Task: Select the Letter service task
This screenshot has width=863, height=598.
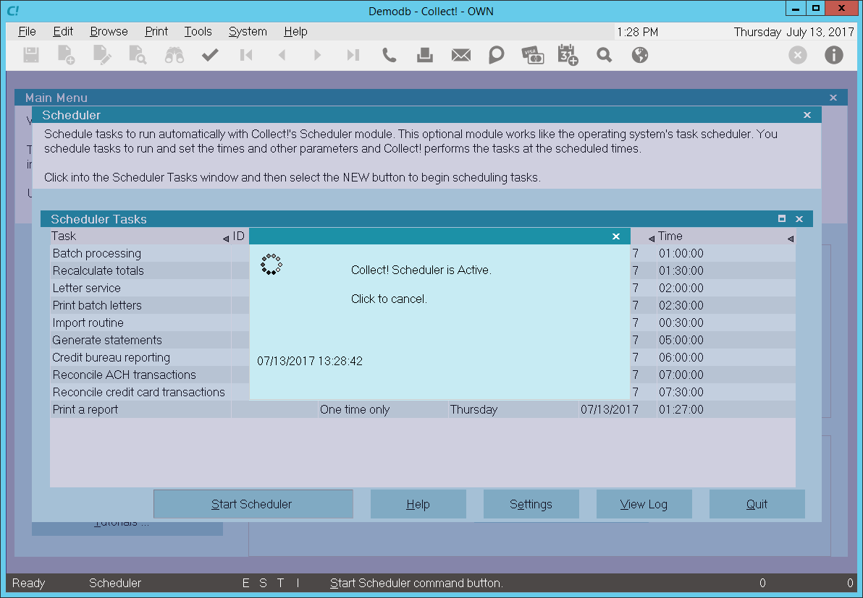Action: (x=140, y=288)
